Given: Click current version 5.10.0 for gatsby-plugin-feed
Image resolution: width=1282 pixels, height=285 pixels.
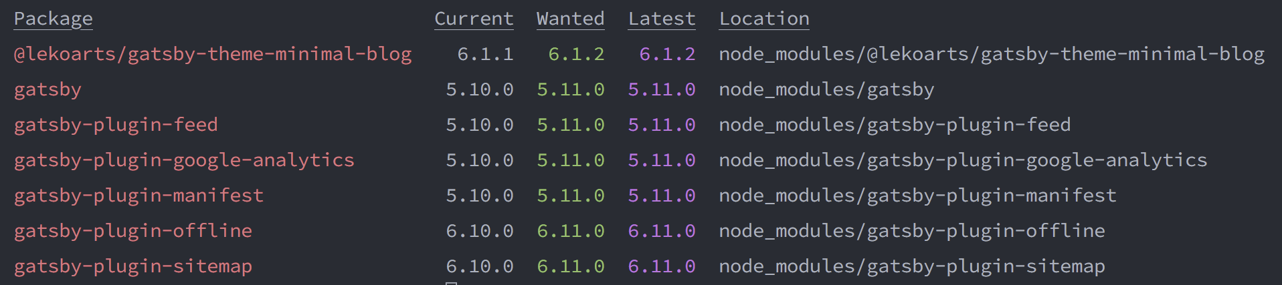Looking at the screenshot, I should pos(480,125).
